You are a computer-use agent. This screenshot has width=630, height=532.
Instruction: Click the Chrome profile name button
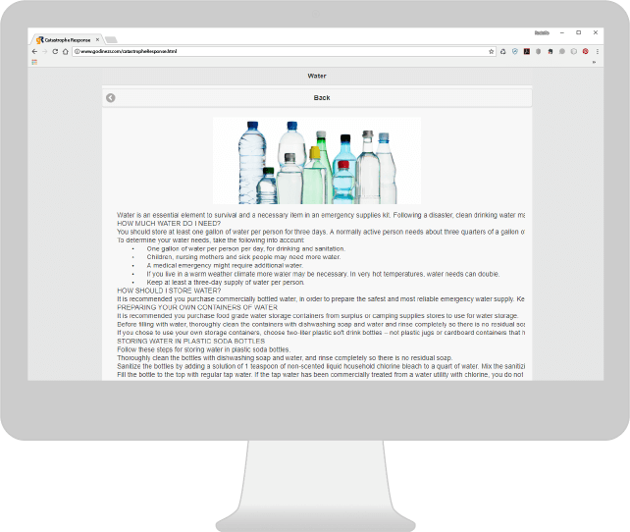click(x=542, y=33)
